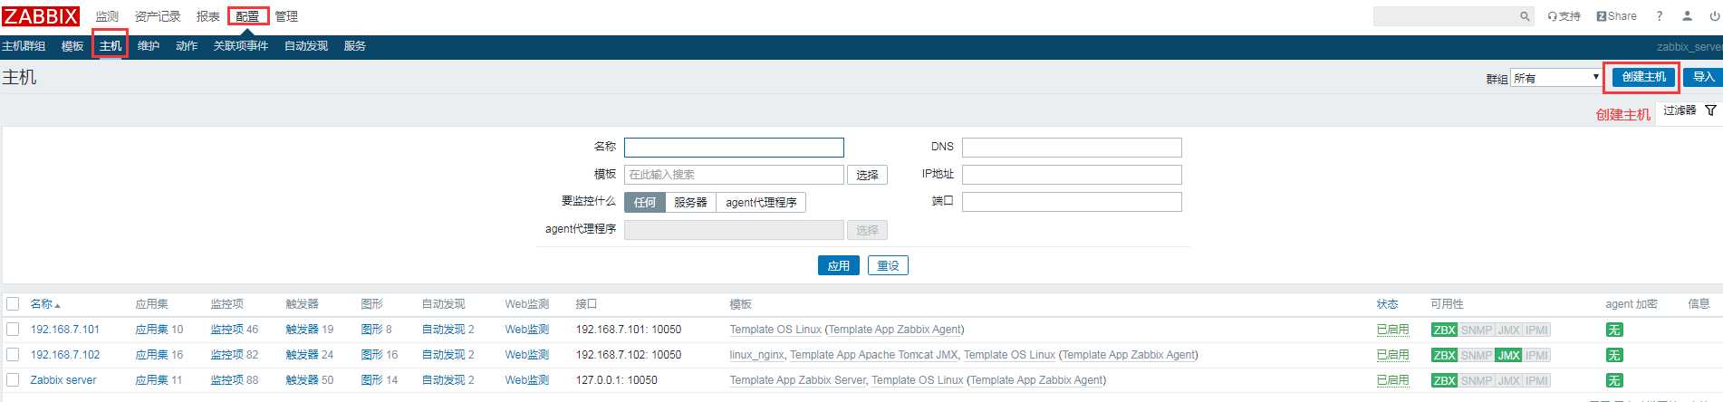Viewport: 1723px width, 402px height.
Task: Open the support headset link
Action: point(1564,16)
